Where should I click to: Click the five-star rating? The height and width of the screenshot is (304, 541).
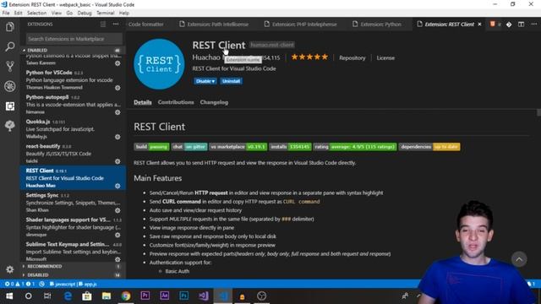pyautogui.click(x=309, y=57)
